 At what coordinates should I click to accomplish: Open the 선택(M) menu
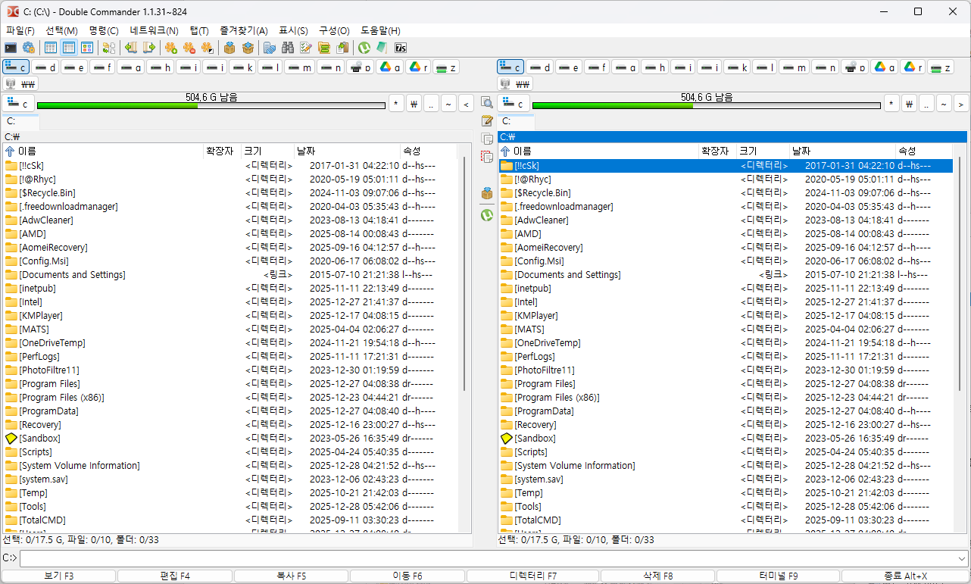pyautogui.click(x=62, y=30)
